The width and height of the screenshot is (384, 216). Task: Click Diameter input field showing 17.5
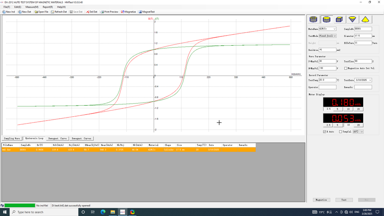click(x=363, y=36)
